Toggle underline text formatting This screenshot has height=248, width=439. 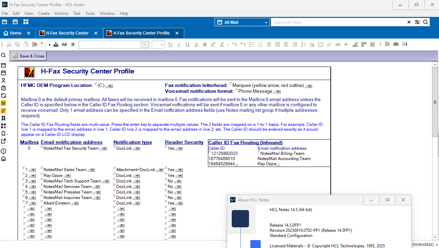(x=187, y=44)
